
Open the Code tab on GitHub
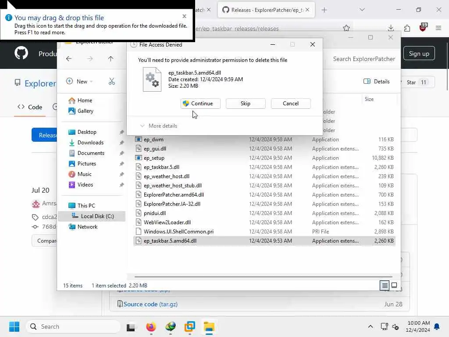30,107
